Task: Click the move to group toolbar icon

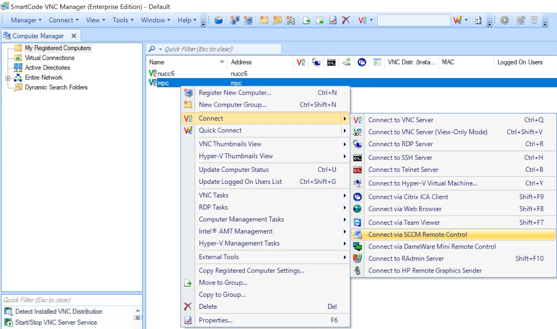Action: tap(306, 20)
